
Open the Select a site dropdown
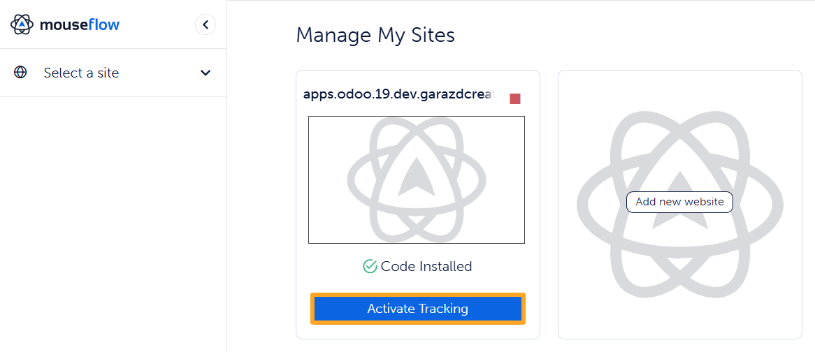(x=113, y=73)
